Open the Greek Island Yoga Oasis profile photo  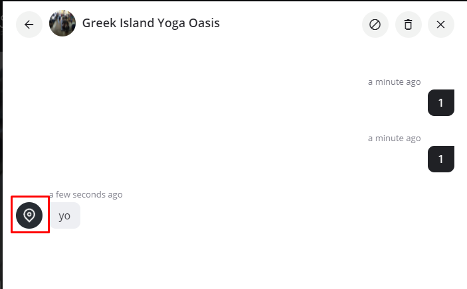click(62, 24)
